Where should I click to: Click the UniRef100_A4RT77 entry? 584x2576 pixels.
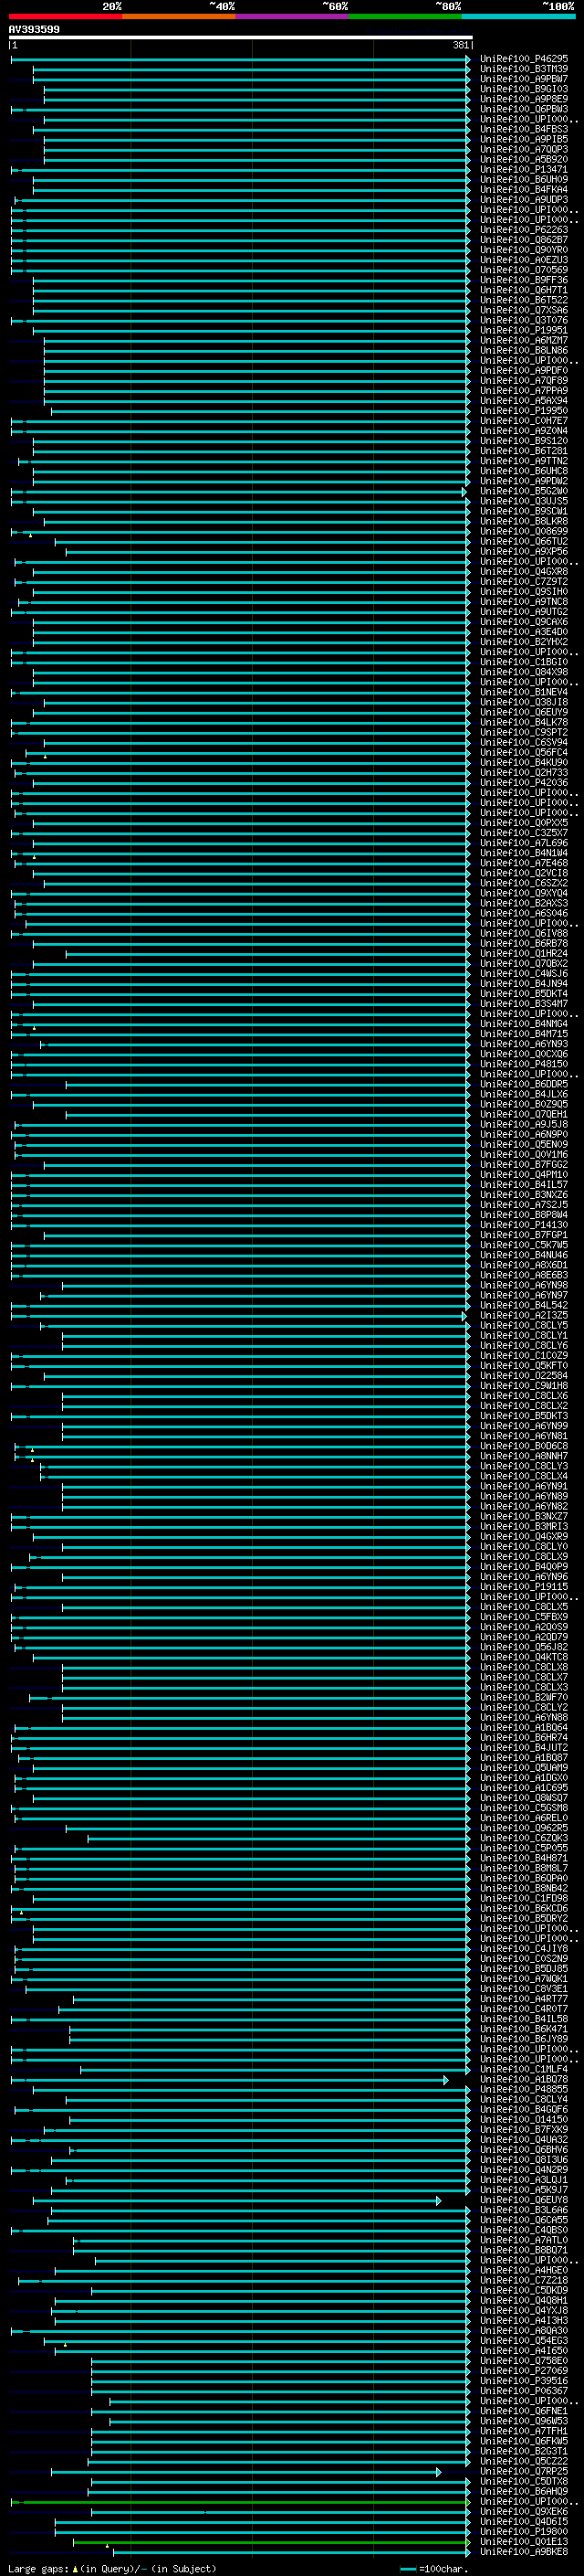click(x=524, y=1999)
